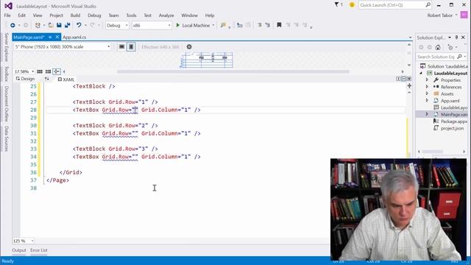Save the current file with the disk icon
Image resolution: width=471 pixels, height=265 pixels.
click(x=59, y=26)
